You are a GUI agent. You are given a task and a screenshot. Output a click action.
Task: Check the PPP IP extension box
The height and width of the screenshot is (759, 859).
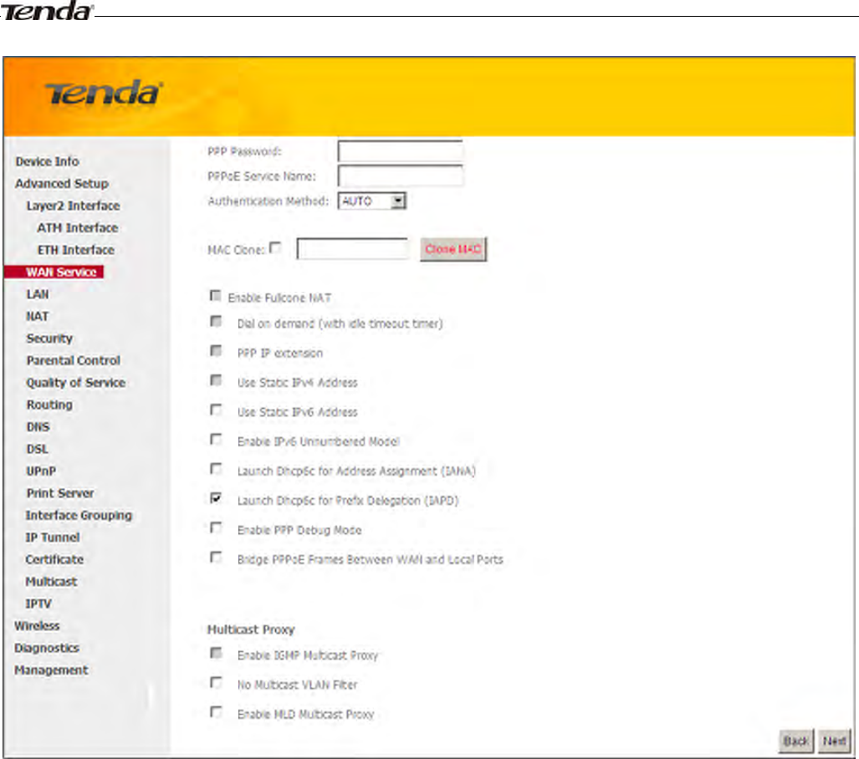[216, 350]
